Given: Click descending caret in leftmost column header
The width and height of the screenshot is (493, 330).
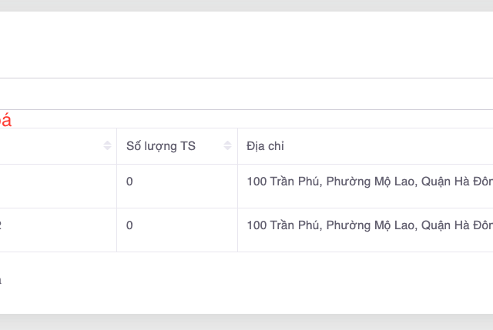Looking at the screenshot, I should coord(107,149).
